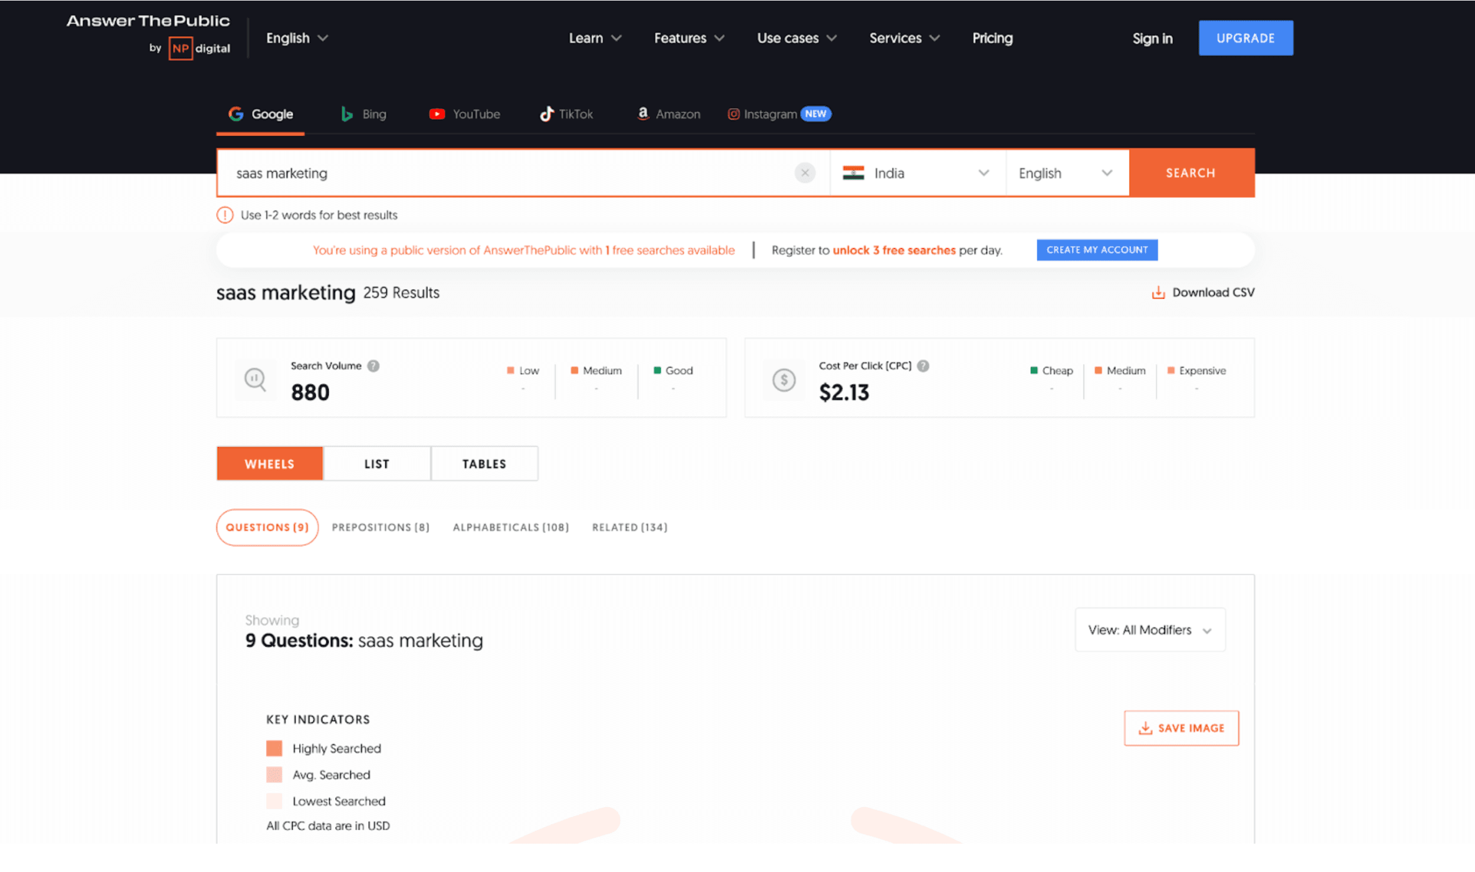Click the Use 1-2 words hint text
The image size is (1475, 872).
[x=319, y=215]
